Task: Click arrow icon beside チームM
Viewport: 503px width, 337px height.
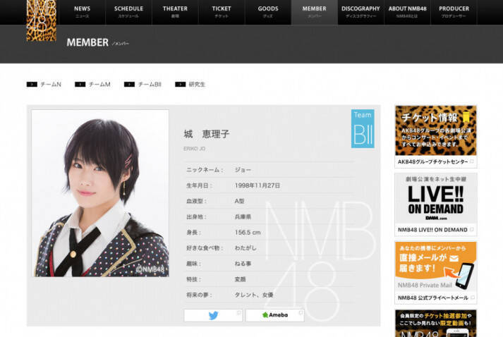Action: [80, 85]
